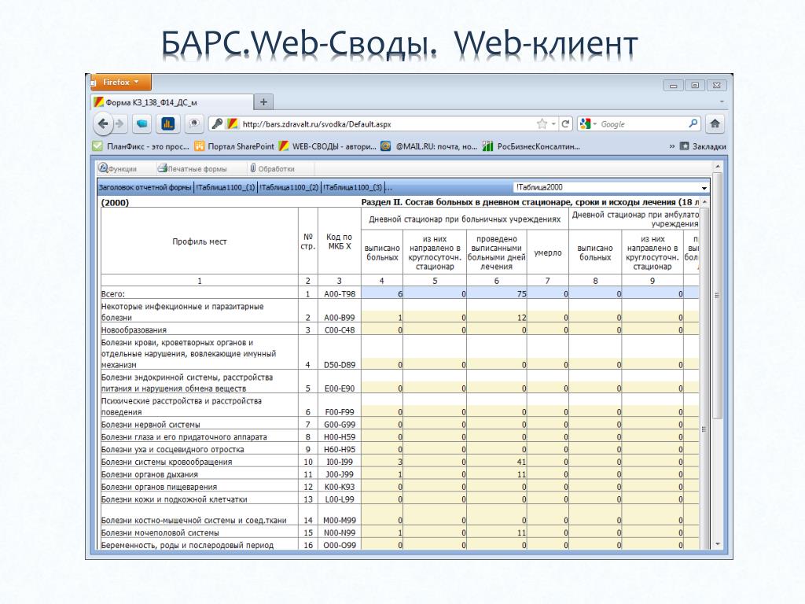Click the Профиль мест column header
The height and width of the screenshot is (604, 805).
199,241
